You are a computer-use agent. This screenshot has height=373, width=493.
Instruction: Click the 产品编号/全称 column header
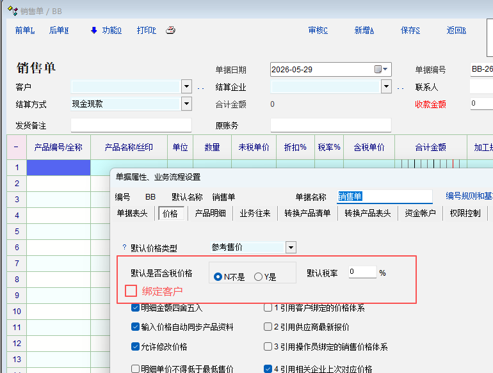coord(58,147)
